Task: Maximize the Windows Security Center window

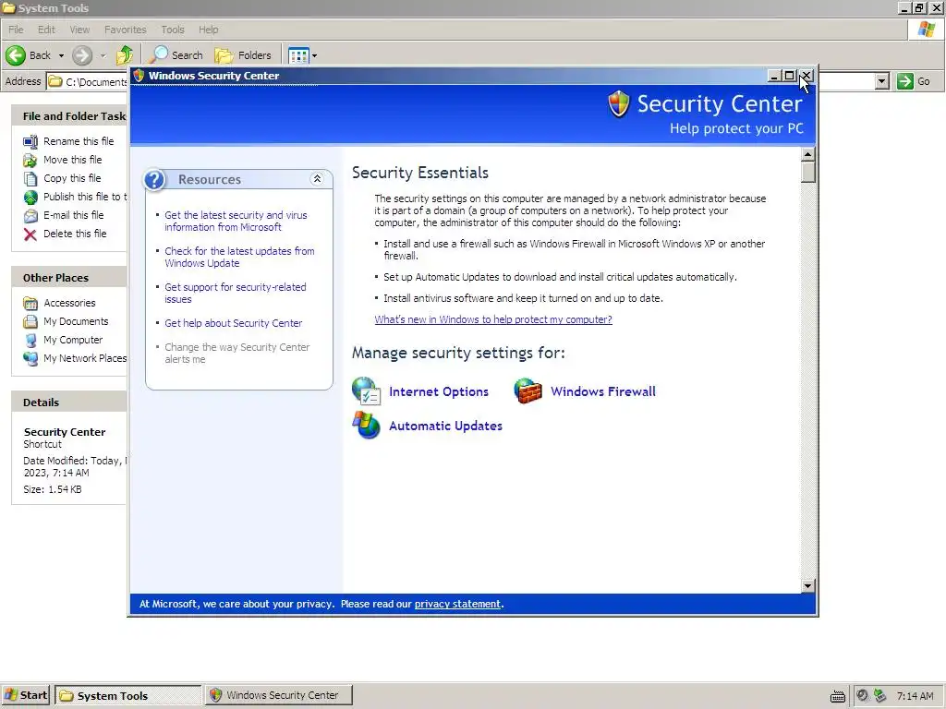Action: [789, 76]
